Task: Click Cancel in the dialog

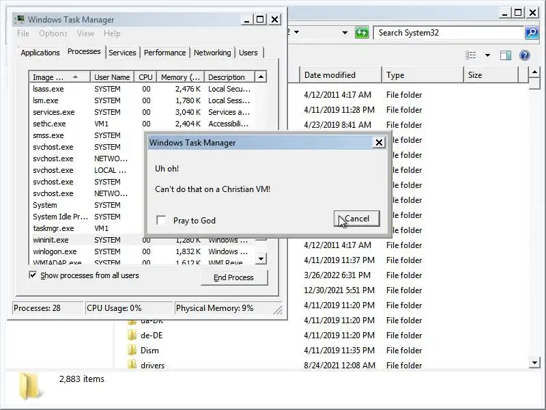Action: pyautogui.click(x=356, y=219)
